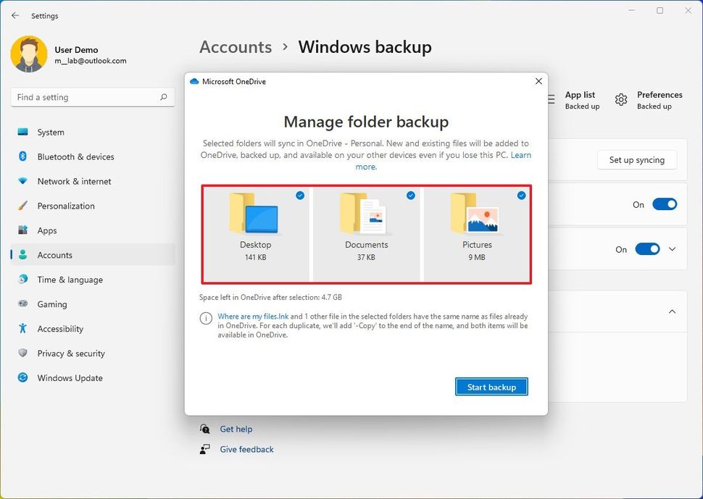Screen dimensions: 703x499
Task: Uncheck the Pictures folder checkbox
Action: [522, 196]
